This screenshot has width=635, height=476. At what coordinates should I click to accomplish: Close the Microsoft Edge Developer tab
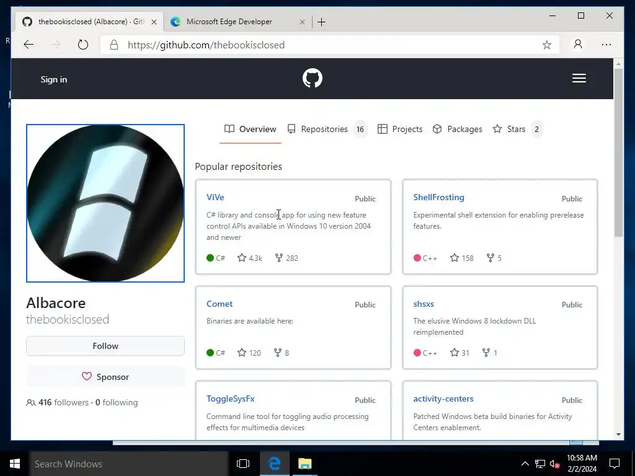click(302, 22)
